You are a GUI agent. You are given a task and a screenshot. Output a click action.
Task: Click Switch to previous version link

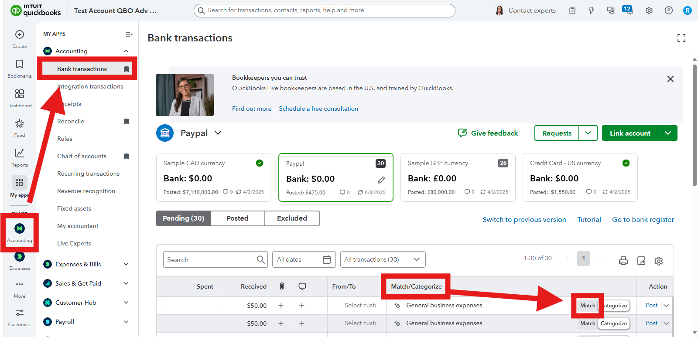(524, 219)
